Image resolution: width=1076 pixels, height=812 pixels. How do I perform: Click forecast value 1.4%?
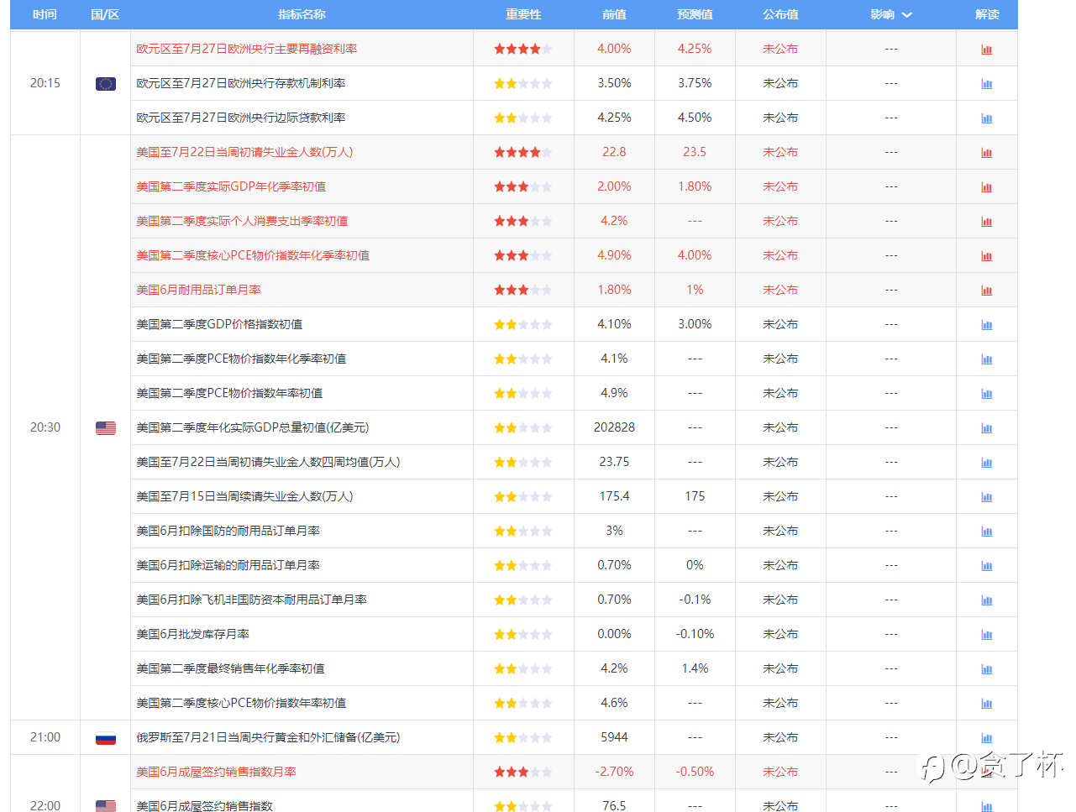click(695, 668)
